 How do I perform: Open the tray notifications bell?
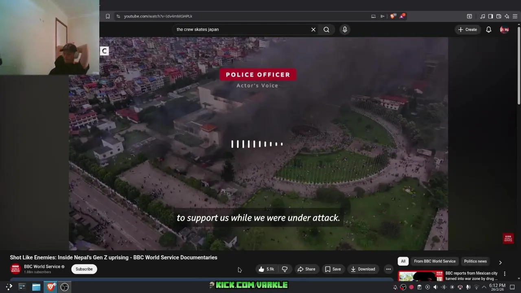pos(395,287)
